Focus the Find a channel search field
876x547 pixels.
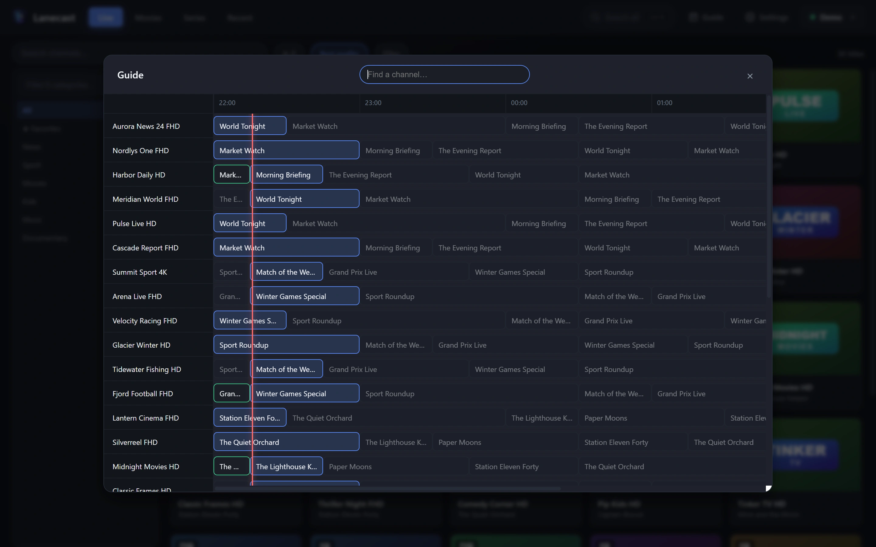444,74
